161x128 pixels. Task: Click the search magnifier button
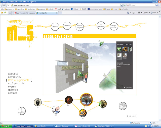click(x=157, y=5)
